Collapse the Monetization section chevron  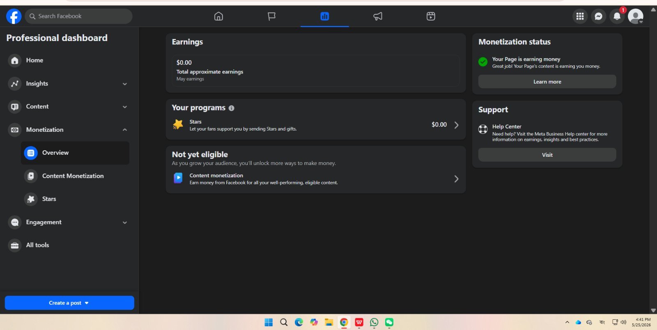point(125,130)
